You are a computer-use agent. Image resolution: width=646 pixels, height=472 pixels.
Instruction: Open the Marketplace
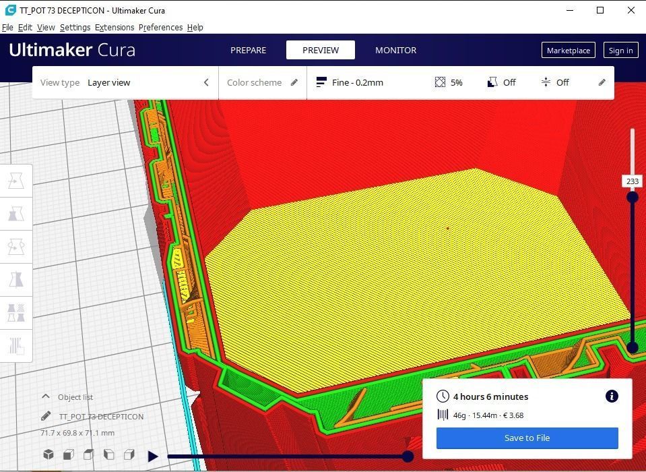pyautogui.click(x=568, y=51)
